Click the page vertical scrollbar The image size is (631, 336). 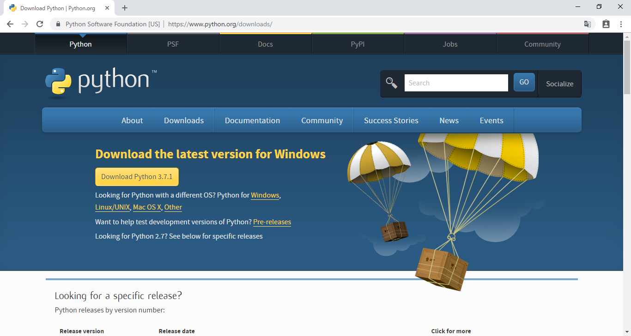pos(627,67)
